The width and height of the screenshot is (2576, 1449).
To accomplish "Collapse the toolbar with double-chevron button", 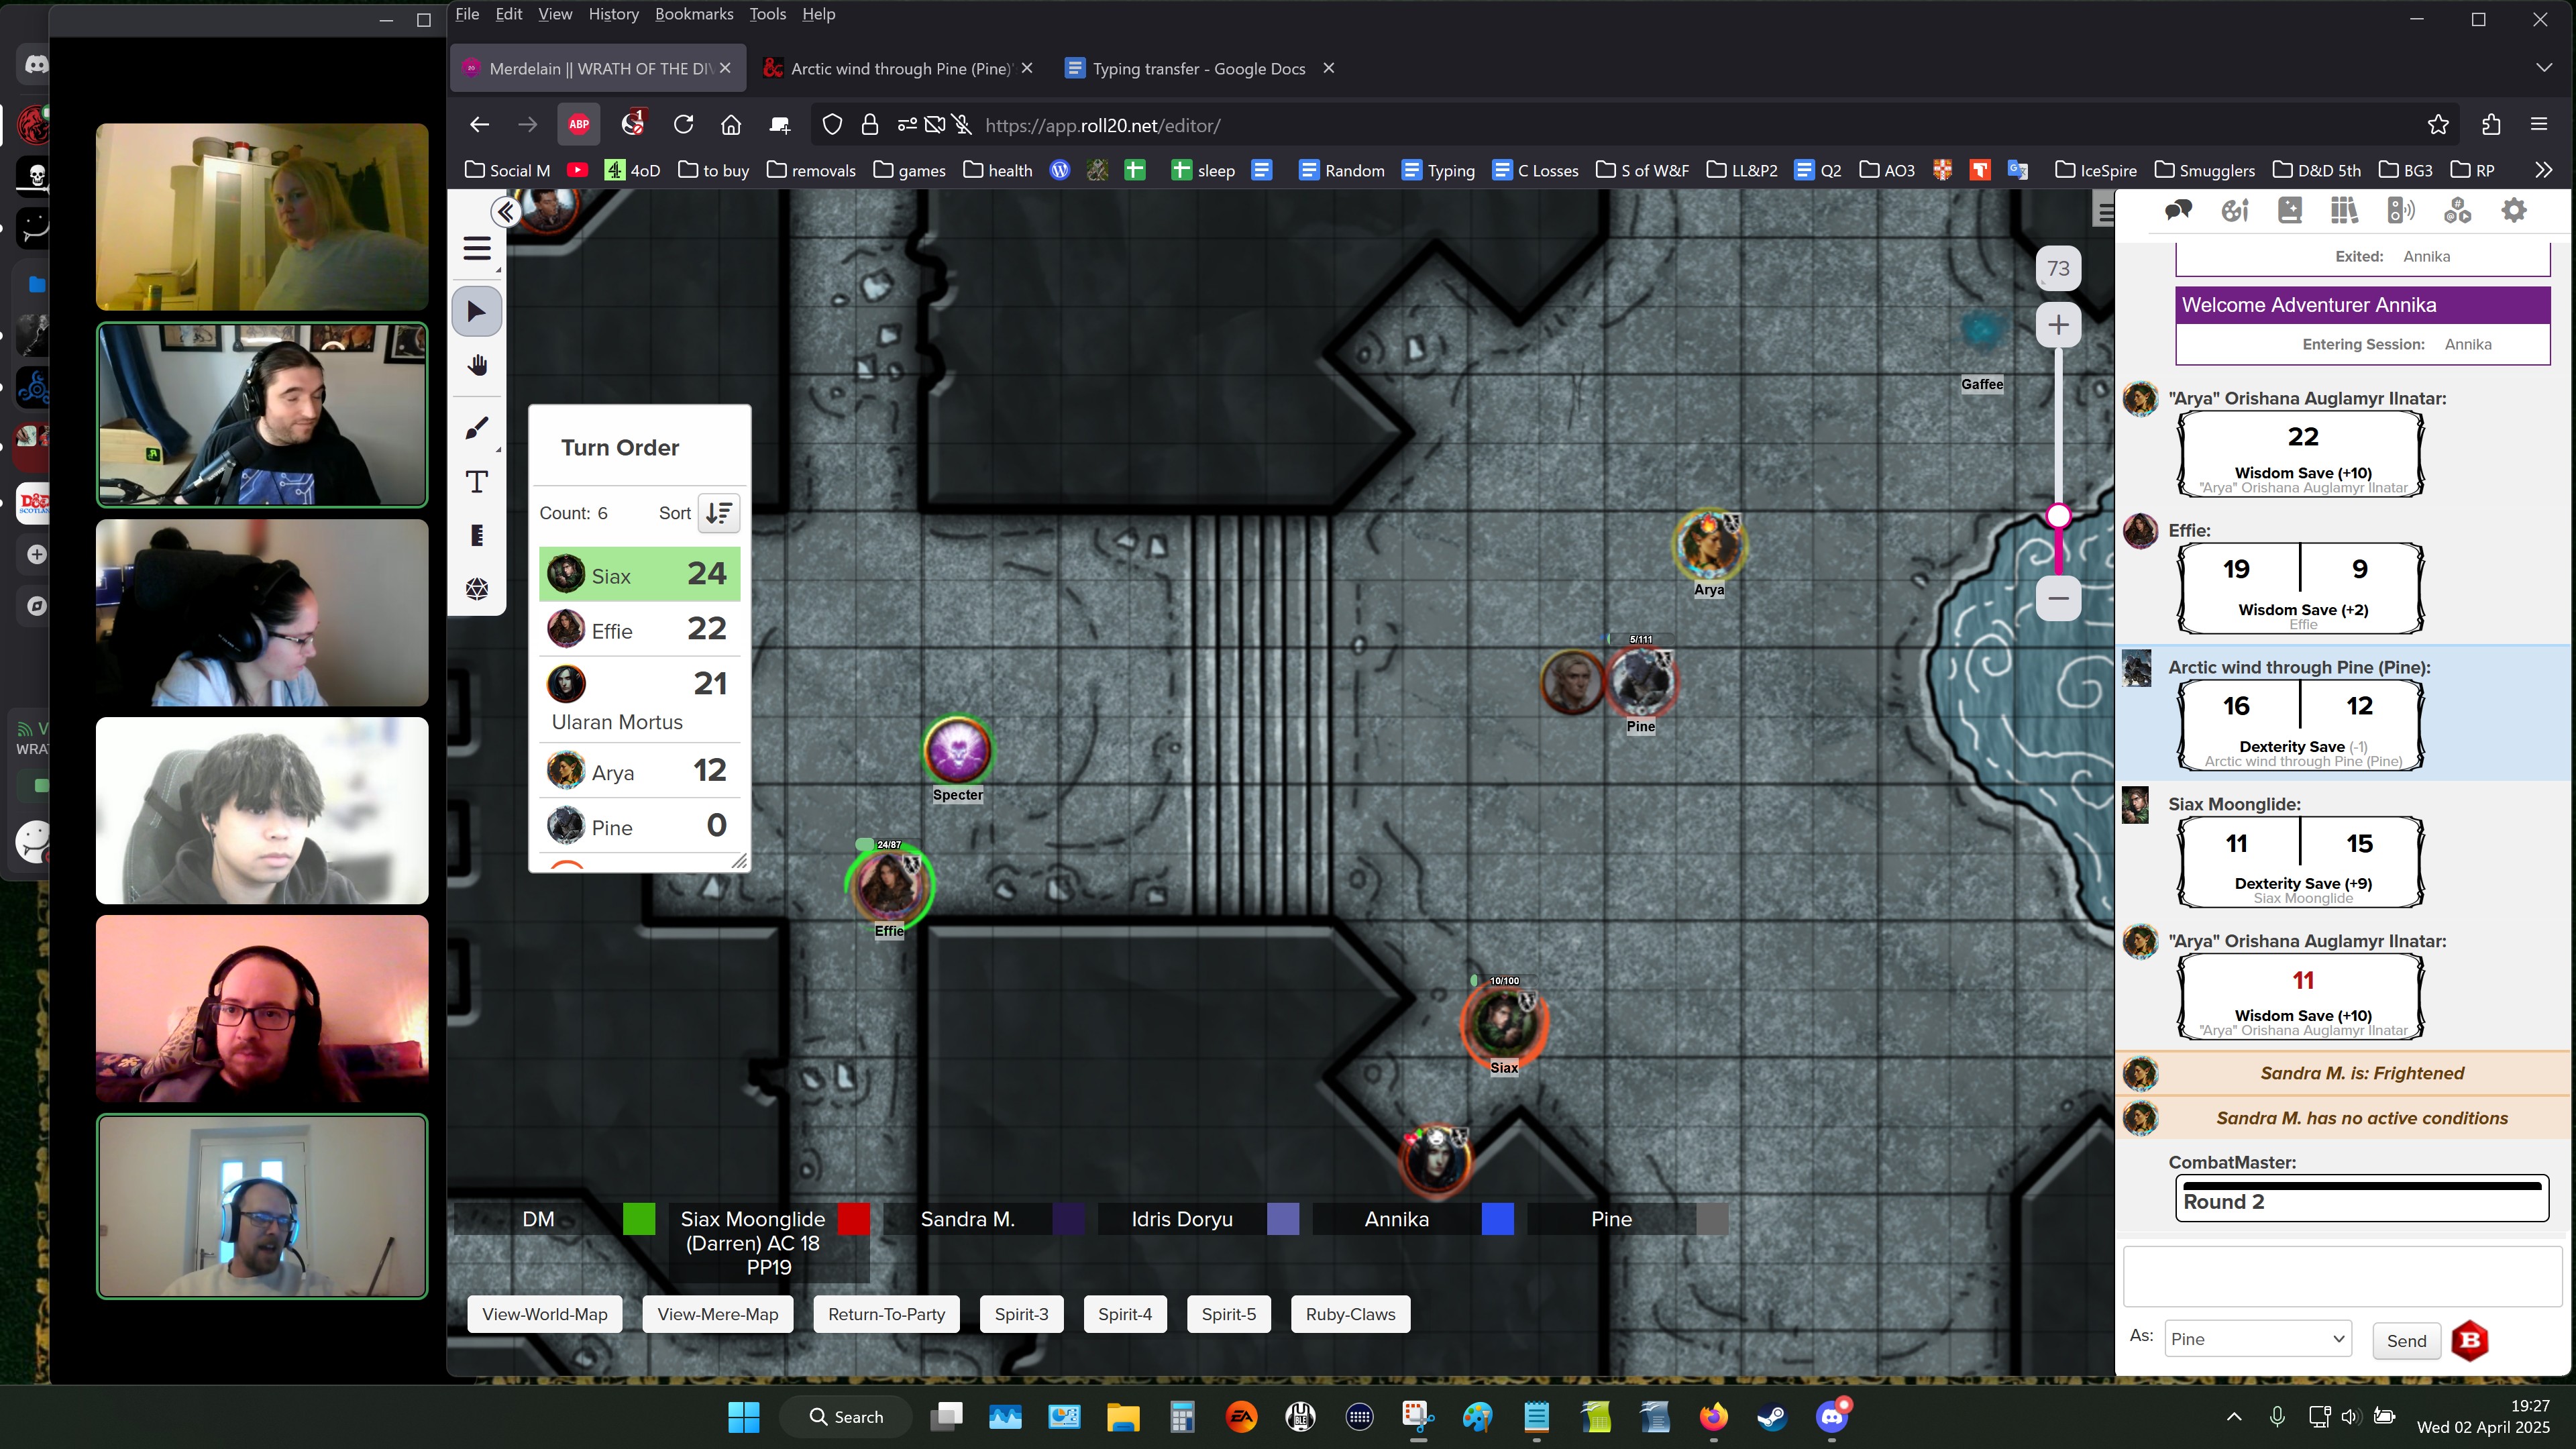I will (x=506, y=212).
